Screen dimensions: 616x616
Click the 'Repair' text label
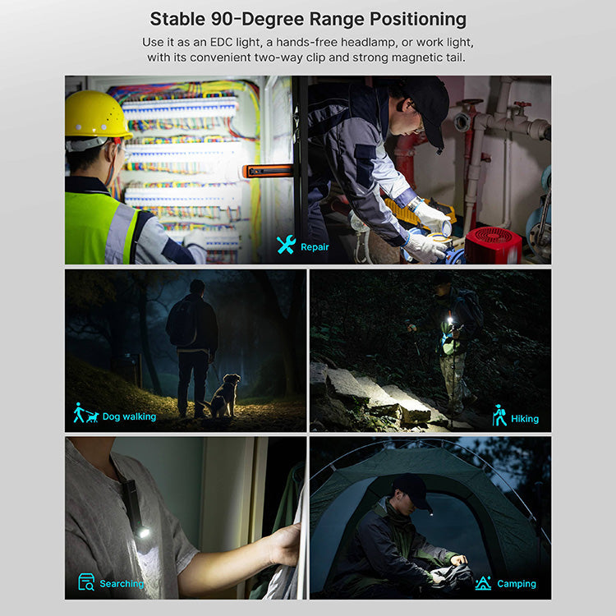coord(315,246)
